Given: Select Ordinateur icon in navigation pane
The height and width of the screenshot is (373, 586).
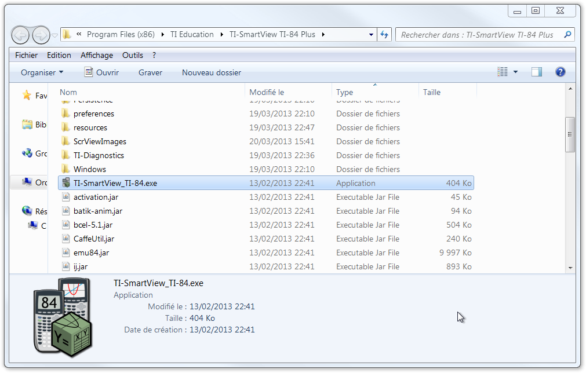Looking at the screenshot, I should coord(27,182).
